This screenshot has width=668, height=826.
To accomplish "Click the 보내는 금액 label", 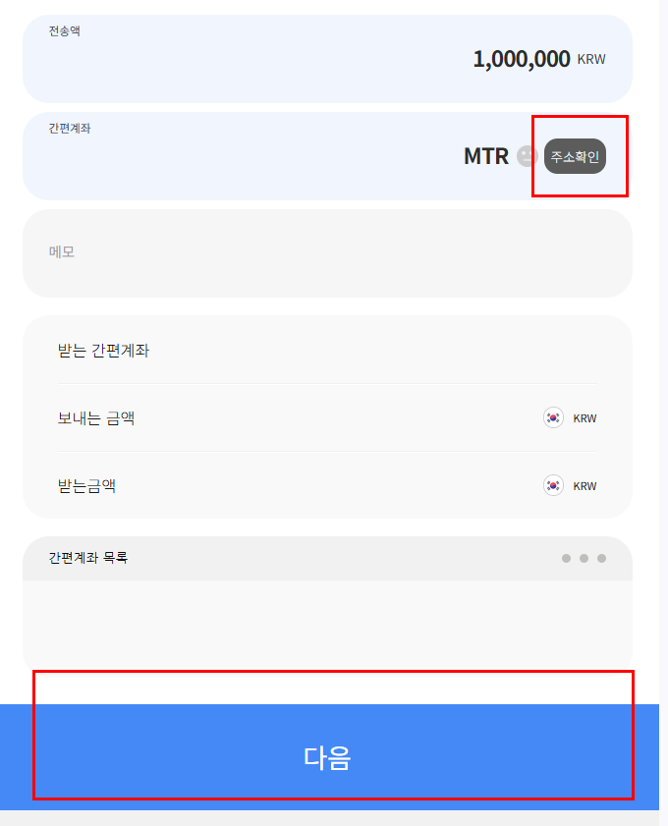I will [96, 418].
